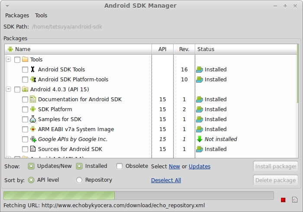Viewport: 303px width, 212px height.
Task: Check the Tools group checkbox
Action: (17, 59)
